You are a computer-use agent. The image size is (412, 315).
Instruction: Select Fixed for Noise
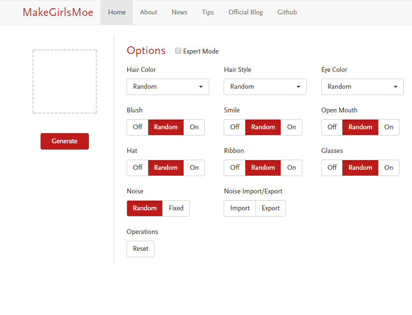click(x=176, y=208)
